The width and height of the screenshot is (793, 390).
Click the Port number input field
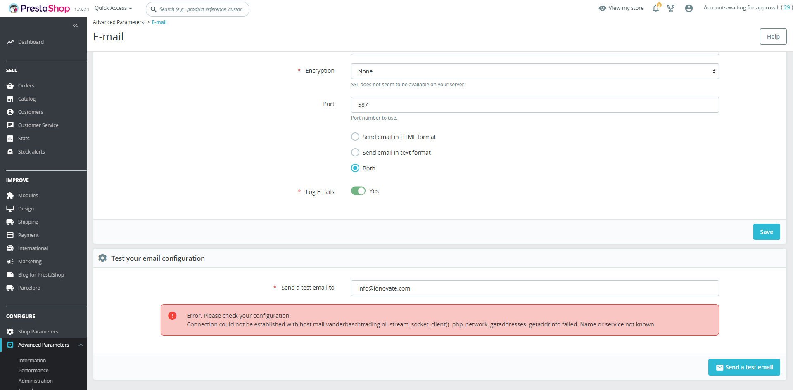[534, 105]
